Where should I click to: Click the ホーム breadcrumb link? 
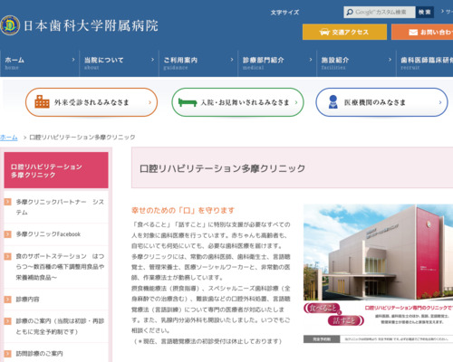9,138
